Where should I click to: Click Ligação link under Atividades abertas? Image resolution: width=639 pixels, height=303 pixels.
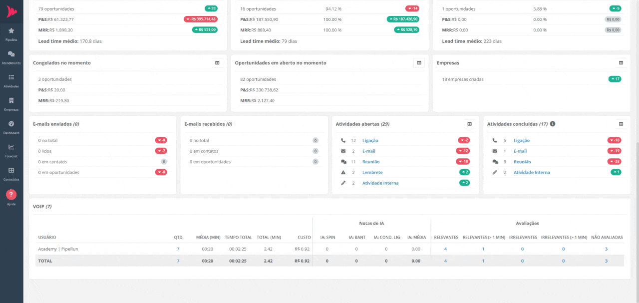pyautogui.click(x=370, y=141)
